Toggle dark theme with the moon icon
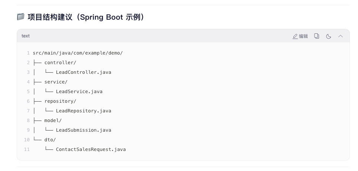This screenshot has width=358, height=171. tap(329, 36)
